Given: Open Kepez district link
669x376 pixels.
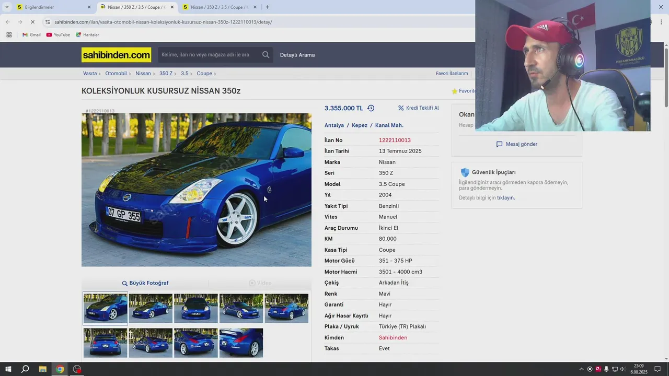Looking at the screenshot, I should click(x=360, y=125).
